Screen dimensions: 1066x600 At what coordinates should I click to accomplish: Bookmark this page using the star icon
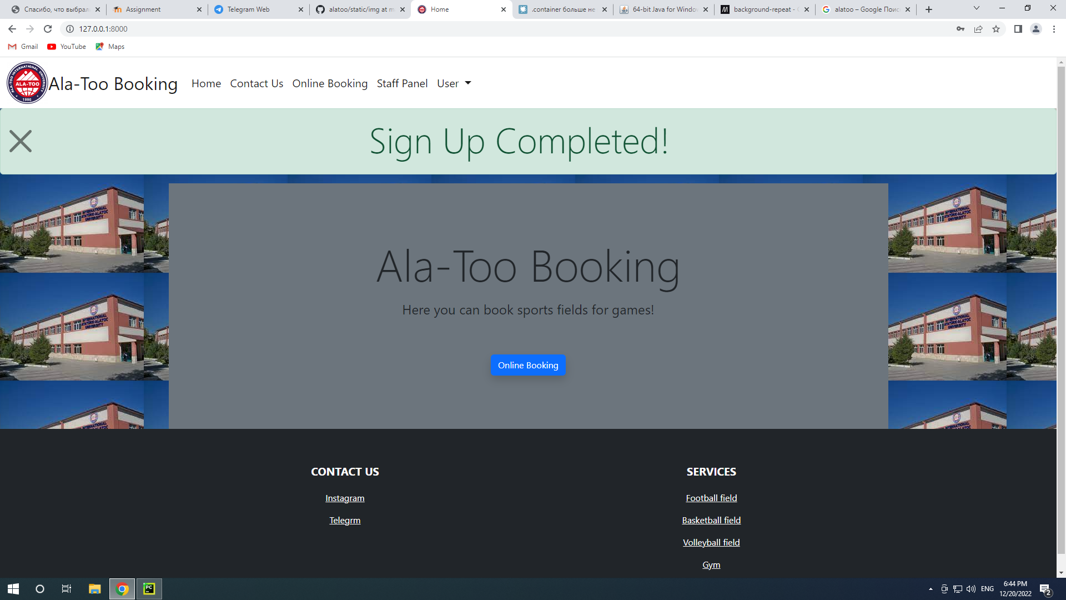(995, 29)
